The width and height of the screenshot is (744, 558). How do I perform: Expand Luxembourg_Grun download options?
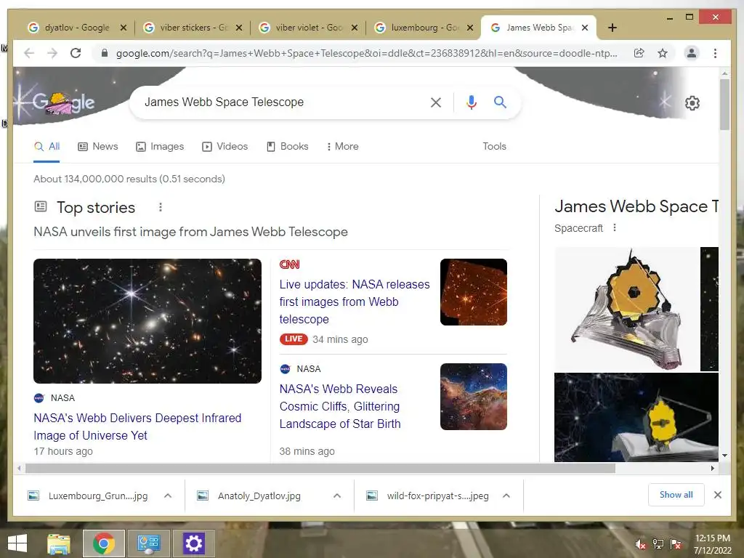coord(168,496)
